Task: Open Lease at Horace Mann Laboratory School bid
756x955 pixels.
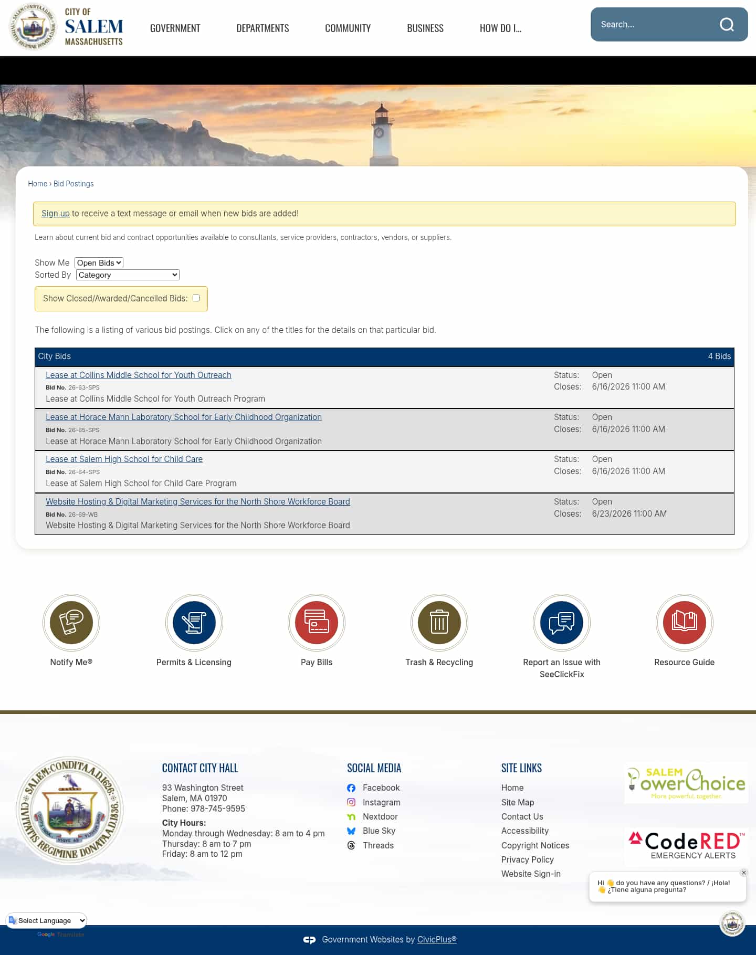Action: (184, 417)
